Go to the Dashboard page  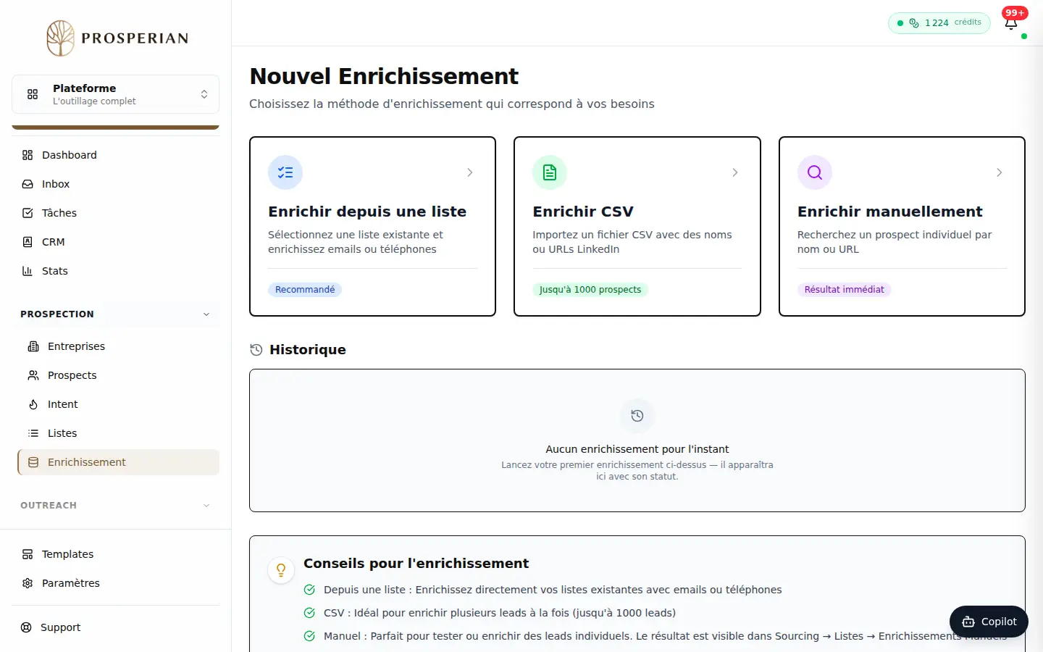pyautogui.click(x=116, y=155)
